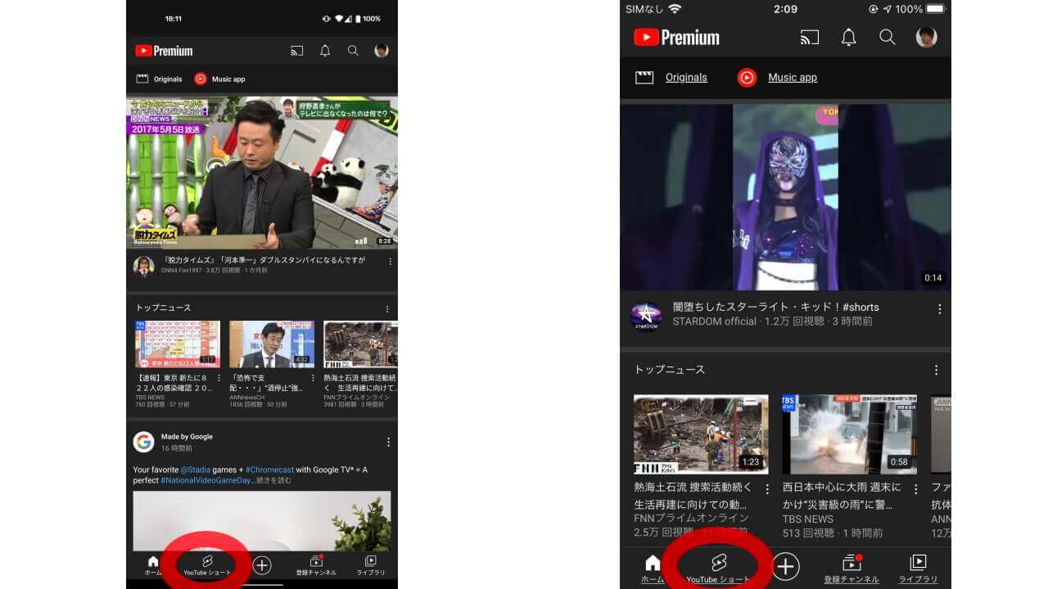
Task: Open three-dot menu on STARDOM official video
Action: [940, 308]
